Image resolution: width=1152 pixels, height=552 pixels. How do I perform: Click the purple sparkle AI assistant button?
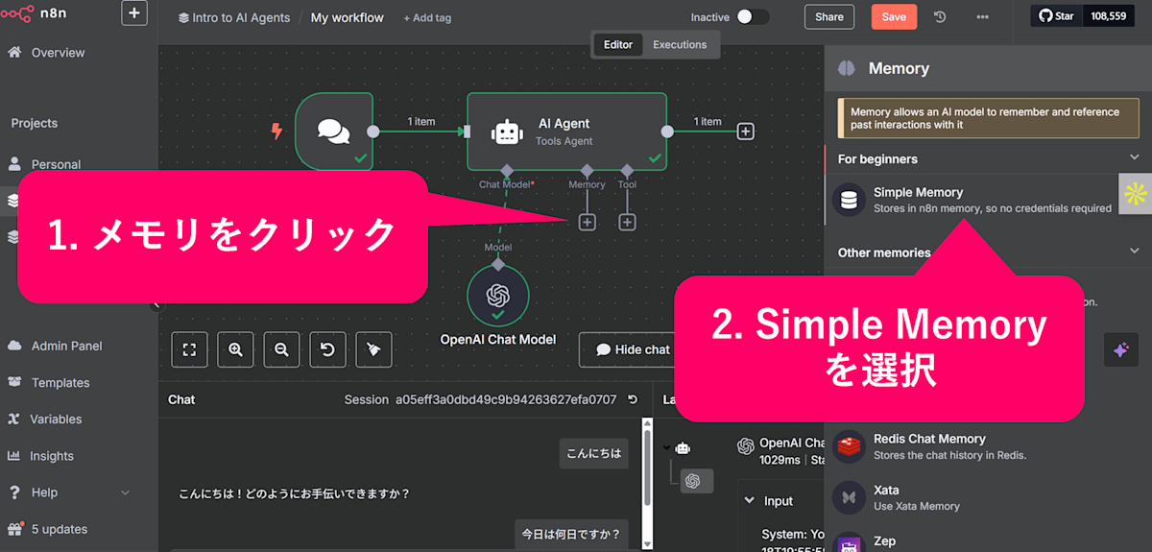1120,350
